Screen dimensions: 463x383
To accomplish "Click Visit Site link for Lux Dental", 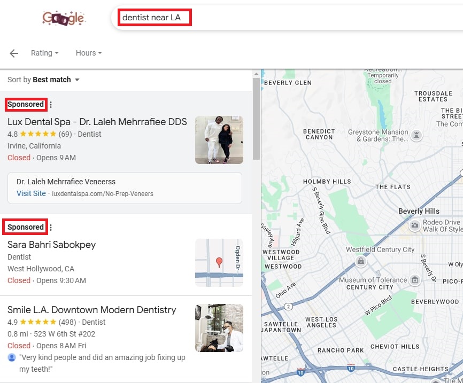I will click(x=31, y=193).
